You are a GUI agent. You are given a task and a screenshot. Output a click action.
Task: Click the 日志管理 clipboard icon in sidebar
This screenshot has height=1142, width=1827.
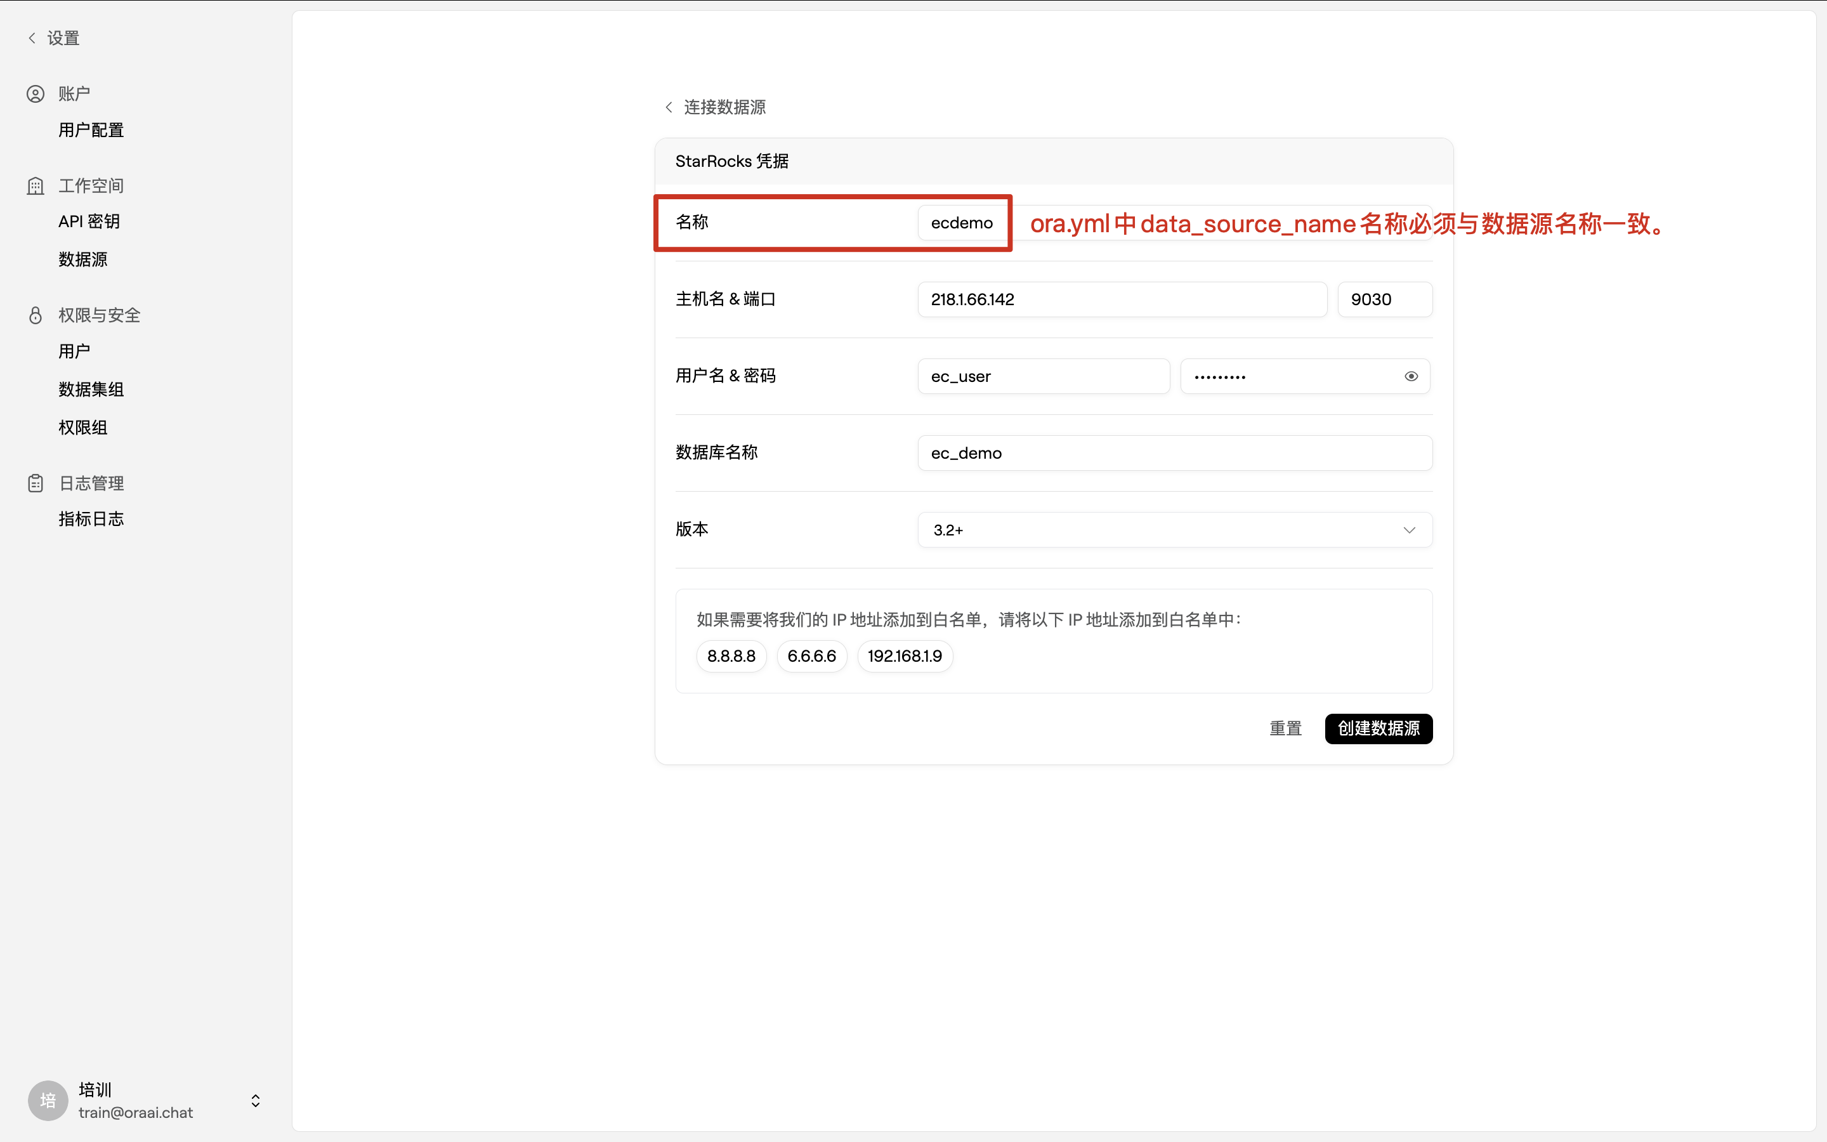coord(36,483)
